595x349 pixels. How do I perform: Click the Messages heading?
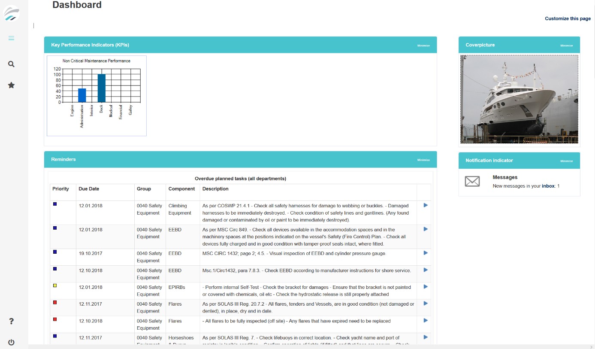point(505,177)
